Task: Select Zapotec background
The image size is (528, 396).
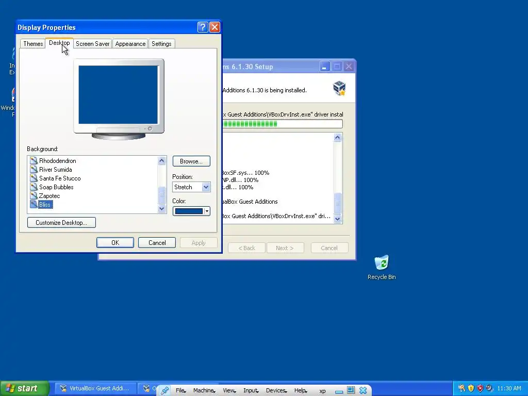Action: point(49,195)
